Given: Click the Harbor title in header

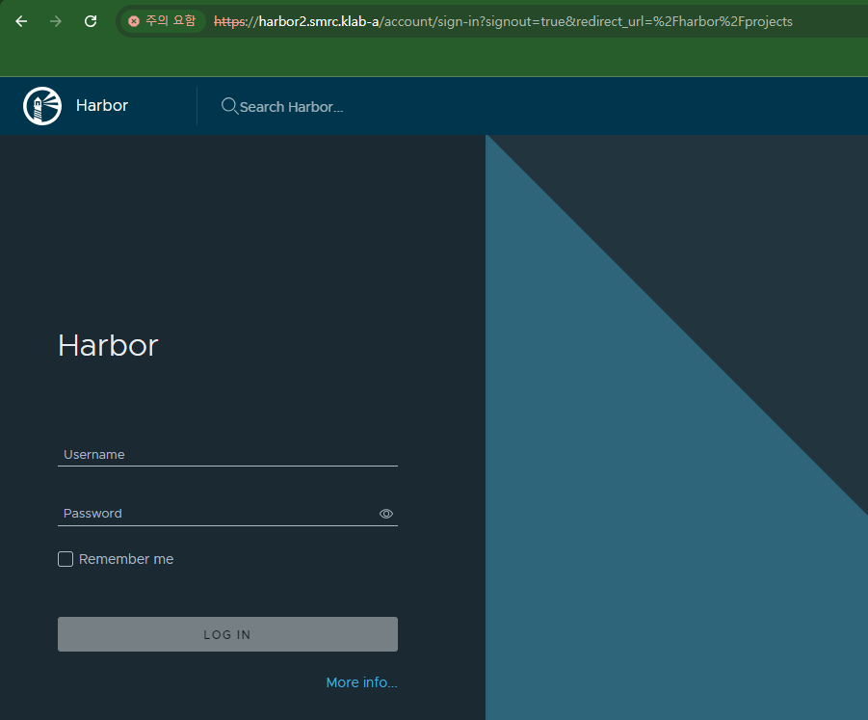Looking at the screenshot, I should pos(102,105).
